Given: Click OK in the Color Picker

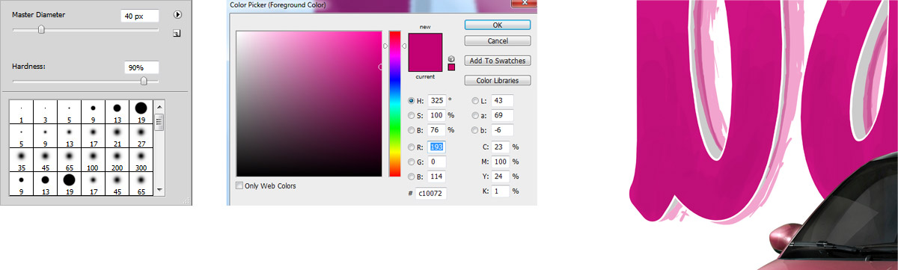Looking at the screenshot, I should tap(498, 25).
